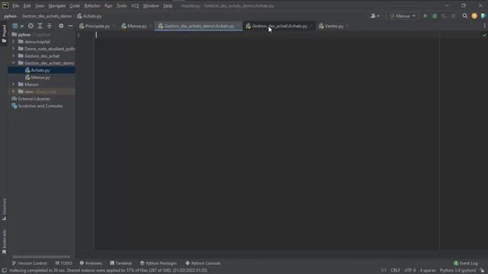488x274 pixels.
Task: Close the Ventes.py tab
Action: (347, 26)
